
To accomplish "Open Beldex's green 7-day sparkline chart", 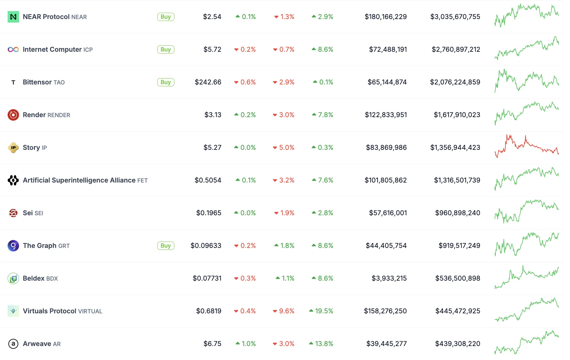I will pyautogui.click(x=527, y=277).
